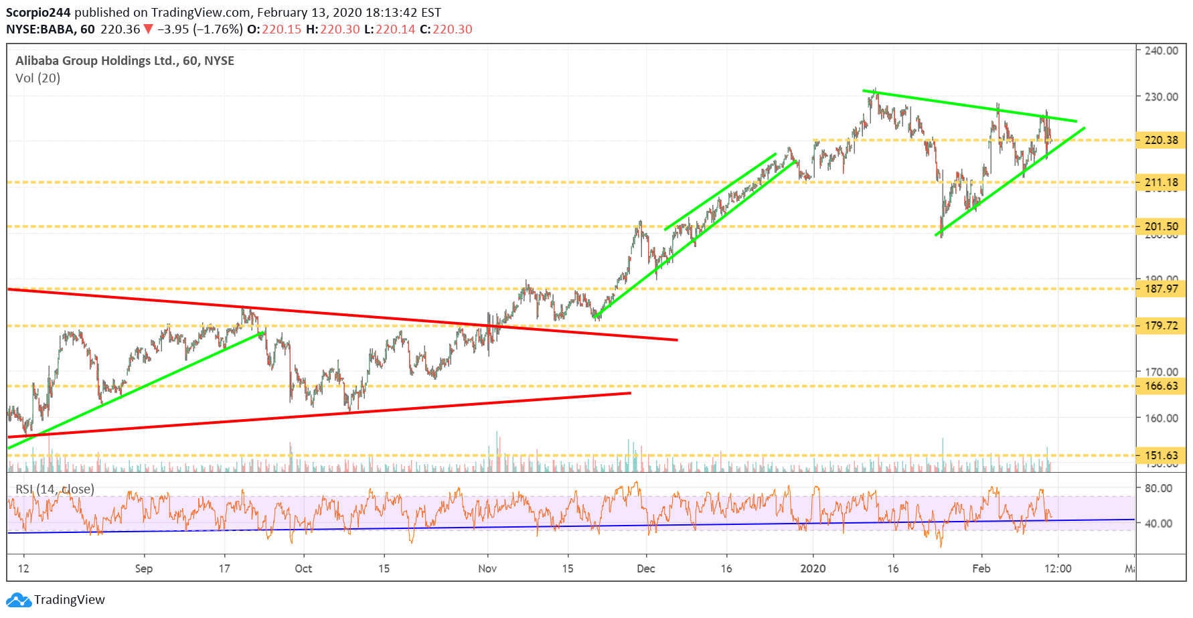Click the Nov date axis label
This screenshot has width=1193, height=618.
point(487,568)
